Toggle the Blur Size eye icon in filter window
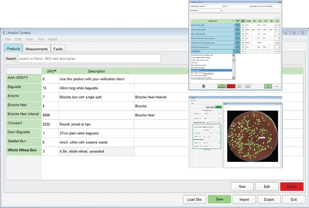This screenshot has width=309, height=208. [219, 118]
